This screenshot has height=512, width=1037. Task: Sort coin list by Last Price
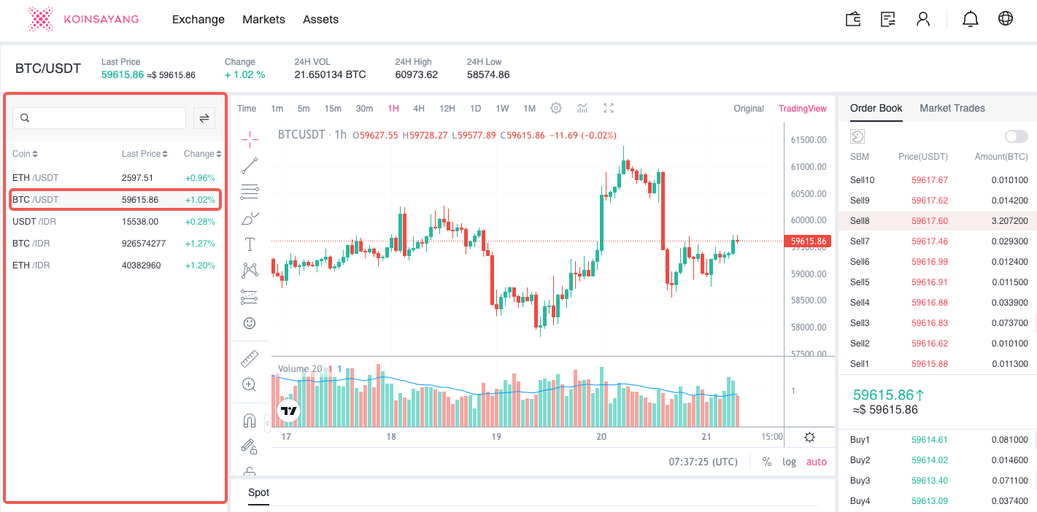tap(144, 154)
